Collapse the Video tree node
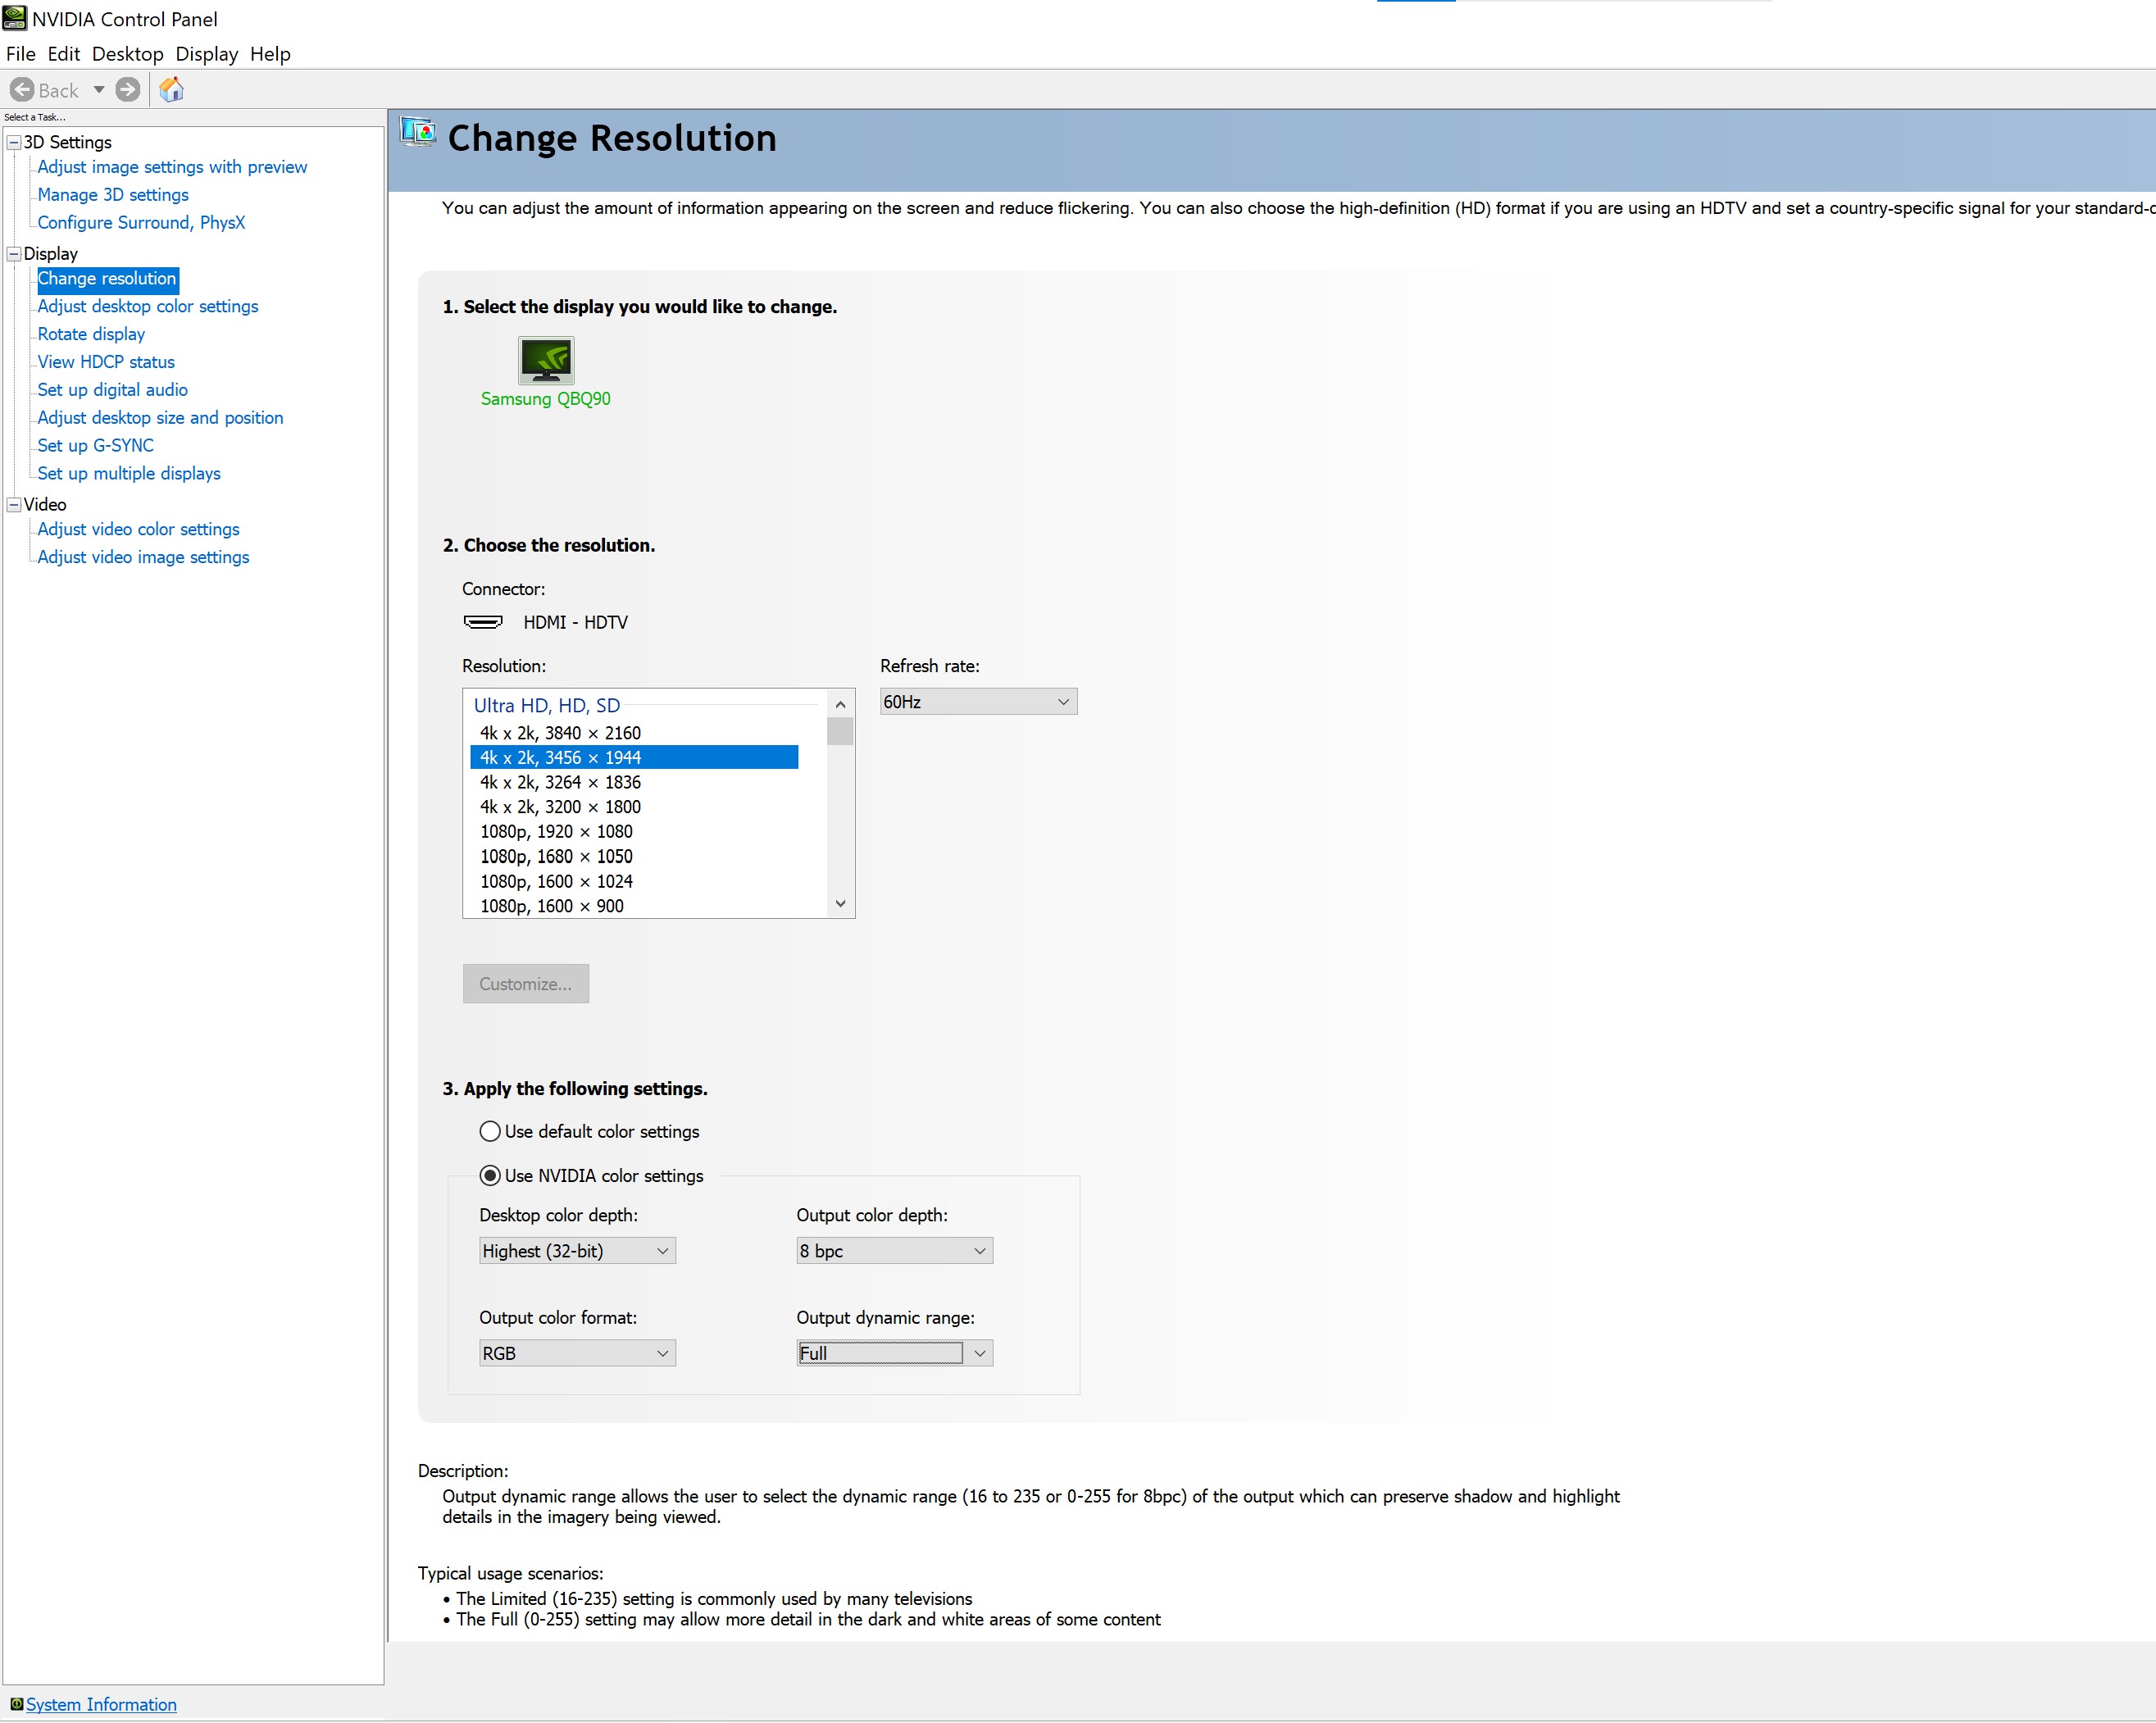This screenshot has width=2156, height=1723. coord(14,505)
